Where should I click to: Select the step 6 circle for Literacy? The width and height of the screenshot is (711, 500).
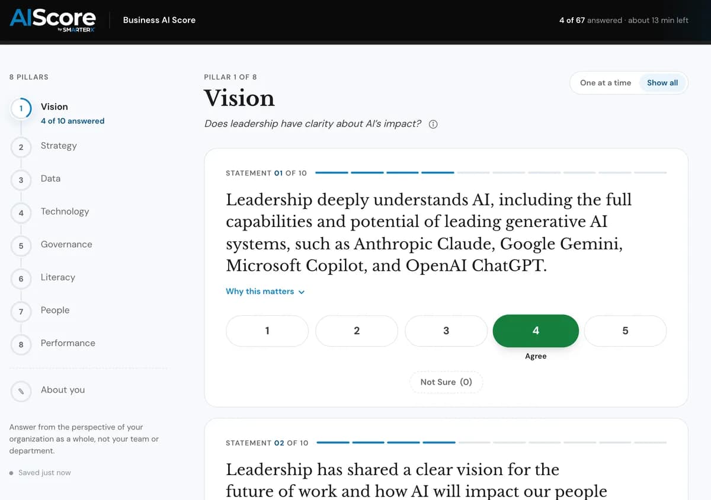coord(21,278)
